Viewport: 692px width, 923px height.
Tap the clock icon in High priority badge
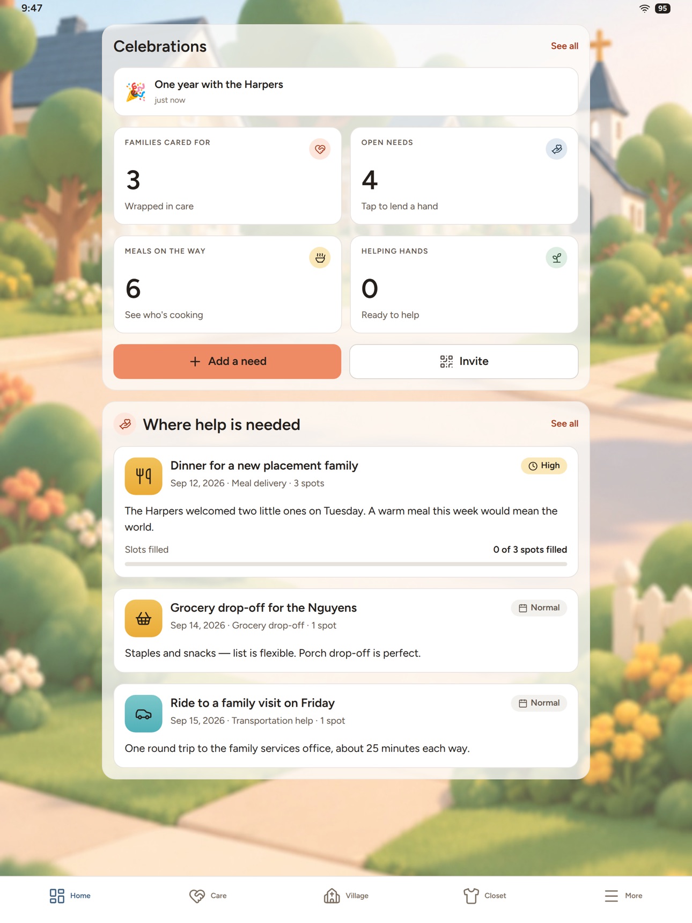533,466
